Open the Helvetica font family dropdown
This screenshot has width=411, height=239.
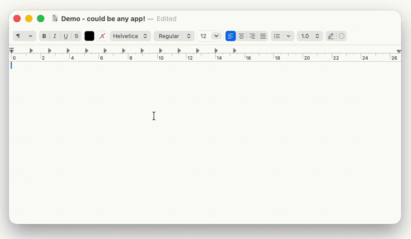click(130, 36)
